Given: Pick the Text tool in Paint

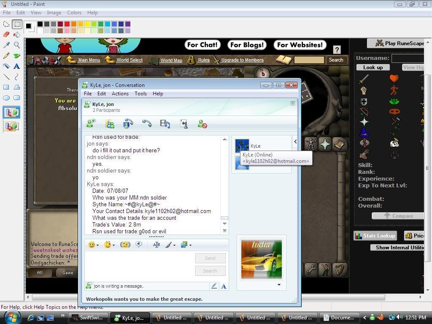Looking at the screenshot, I should (17, 66).
